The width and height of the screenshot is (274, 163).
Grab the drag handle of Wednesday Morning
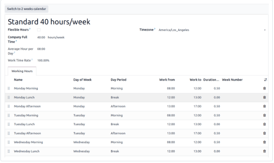(x=9, y=142)
